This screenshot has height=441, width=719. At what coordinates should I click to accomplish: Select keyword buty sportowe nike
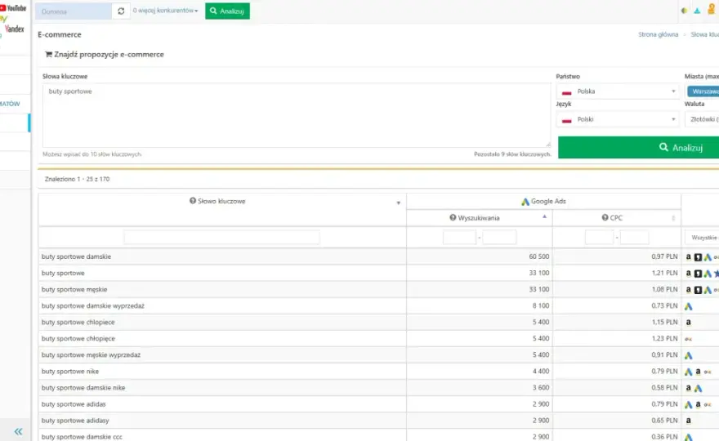[70, 372]
